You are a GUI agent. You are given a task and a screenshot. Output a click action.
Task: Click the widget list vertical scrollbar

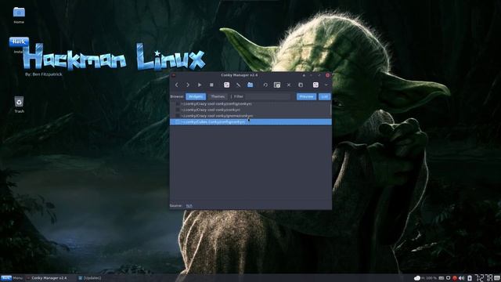[330, 110]
